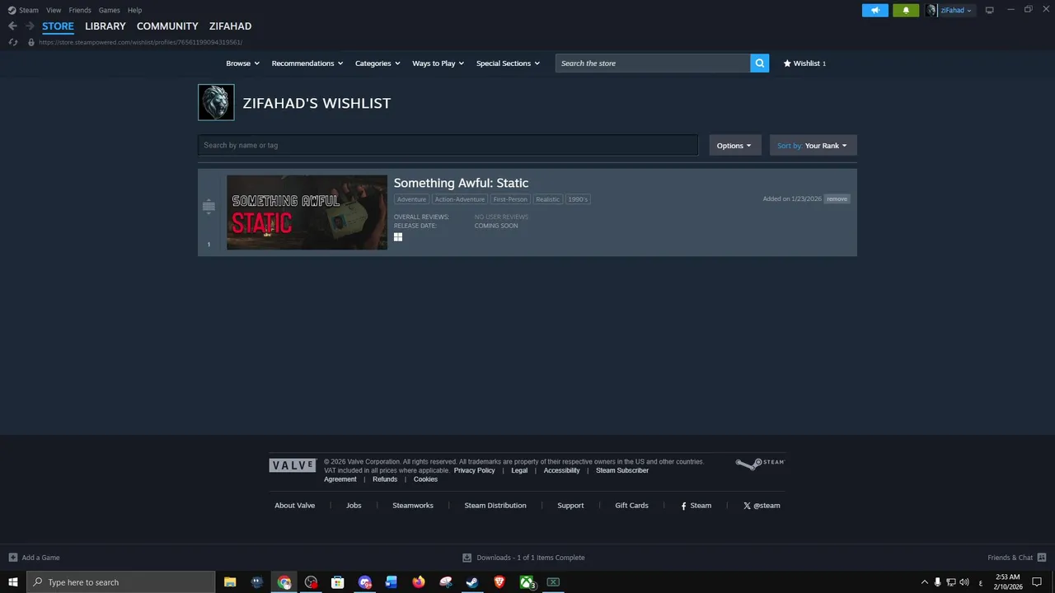This screenshot has height=593, width=1055.
Task: Open the Facebook Steam footer link
Action: (696, 506)
